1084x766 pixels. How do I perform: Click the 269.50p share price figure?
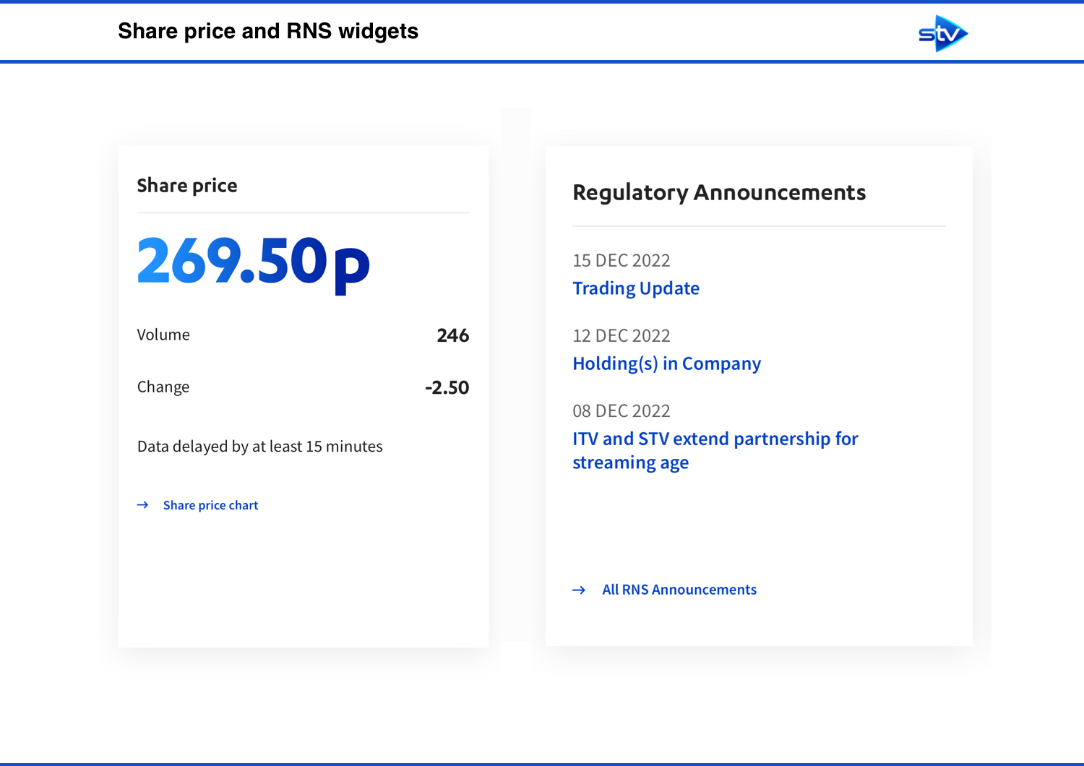[x=253, y=262]
